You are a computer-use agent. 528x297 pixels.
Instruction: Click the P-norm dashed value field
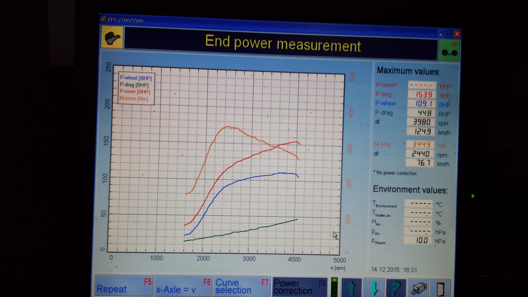click(422, 85)
